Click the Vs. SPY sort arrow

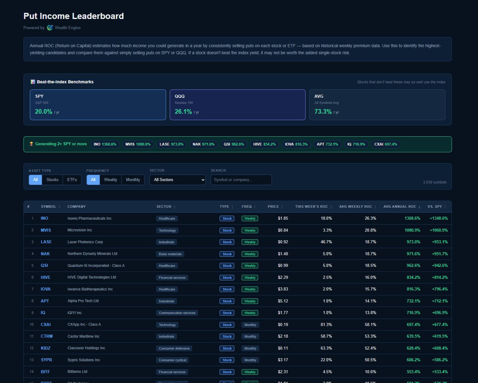pos(445,207)
